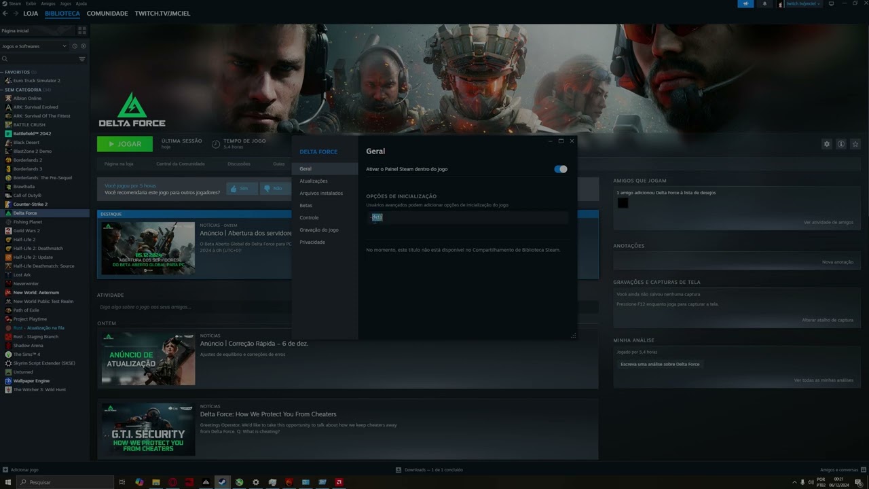Click the Steam announcements megaphone icon
This screenshot has height=489, width=869.
pos(745,3)
